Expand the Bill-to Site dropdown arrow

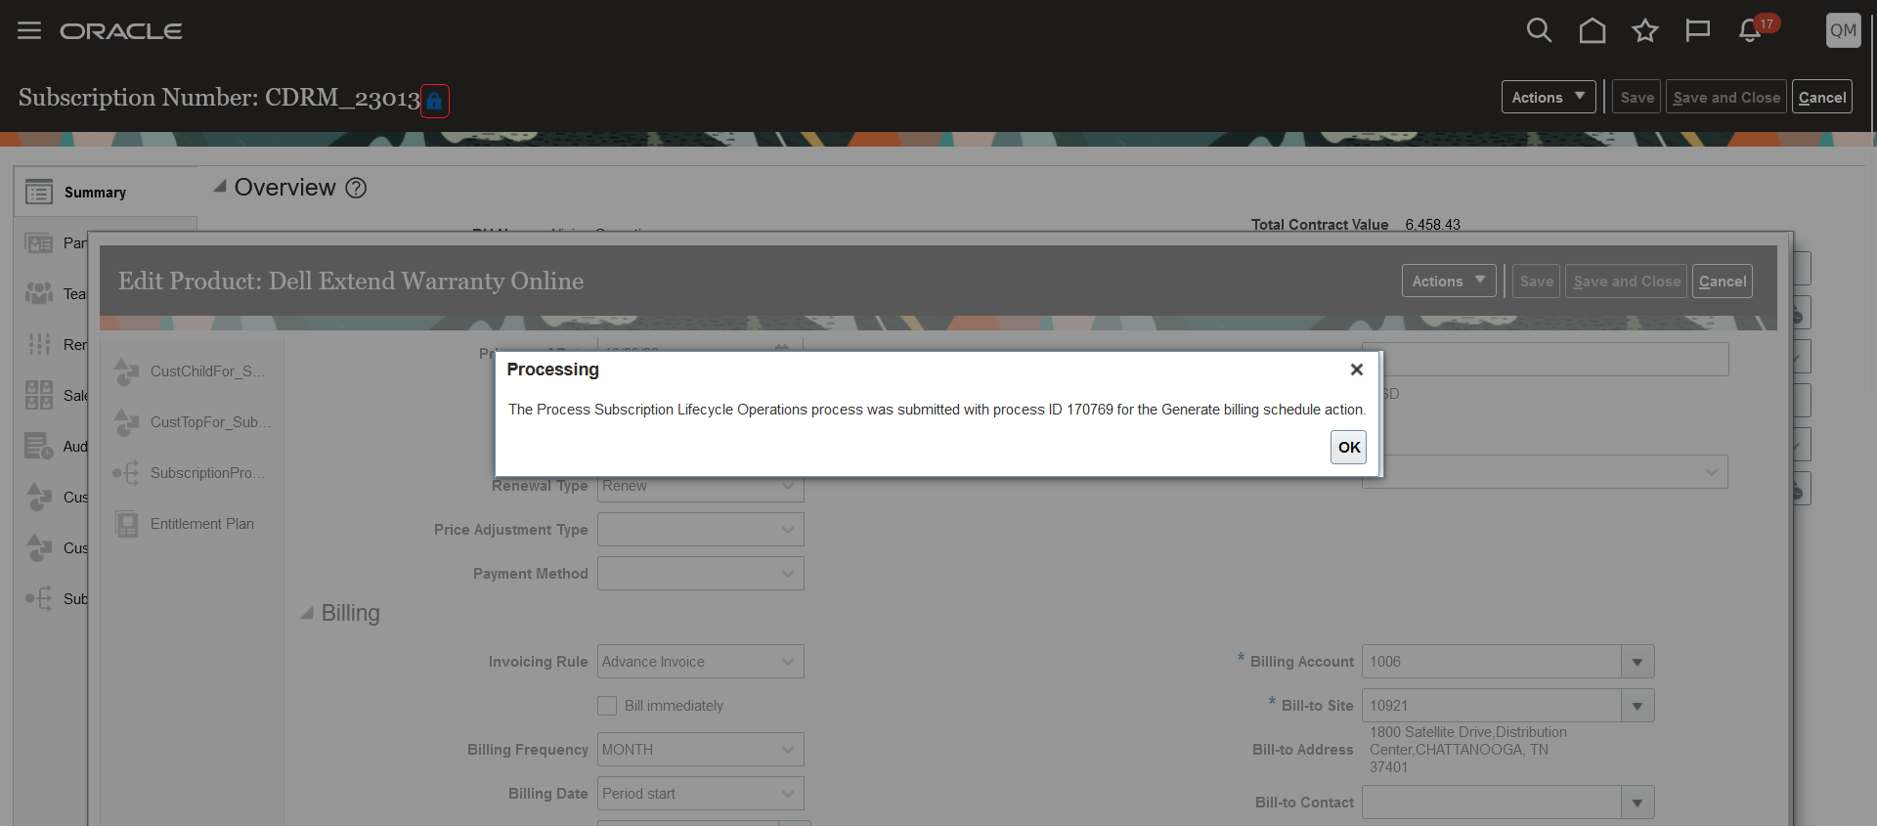click(1637, 706)
